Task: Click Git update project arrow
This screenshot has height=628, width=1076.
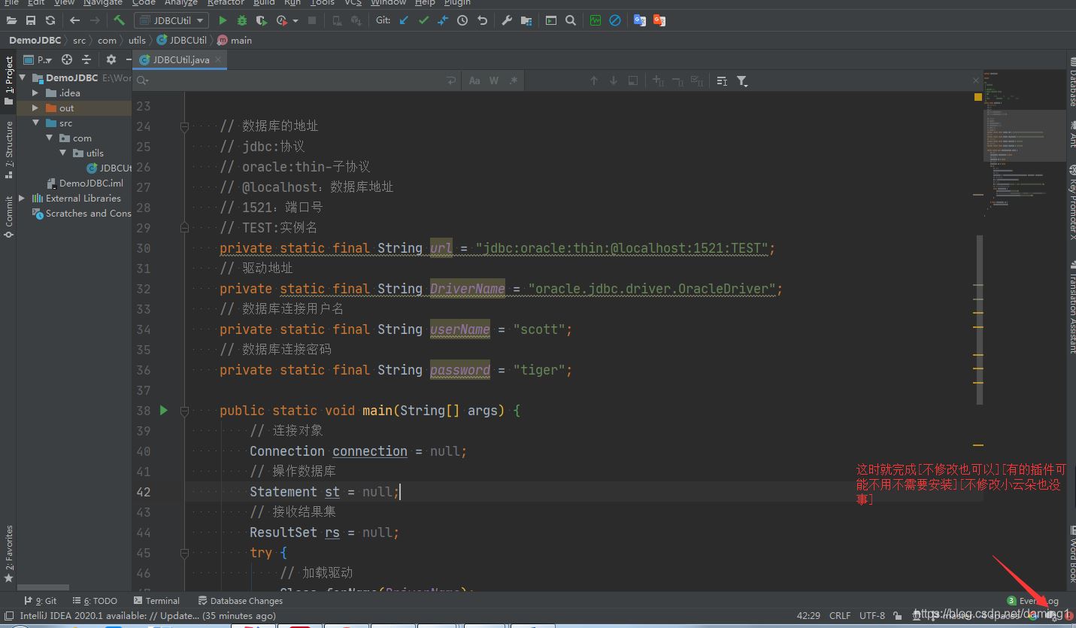Action: pos(404,20)
